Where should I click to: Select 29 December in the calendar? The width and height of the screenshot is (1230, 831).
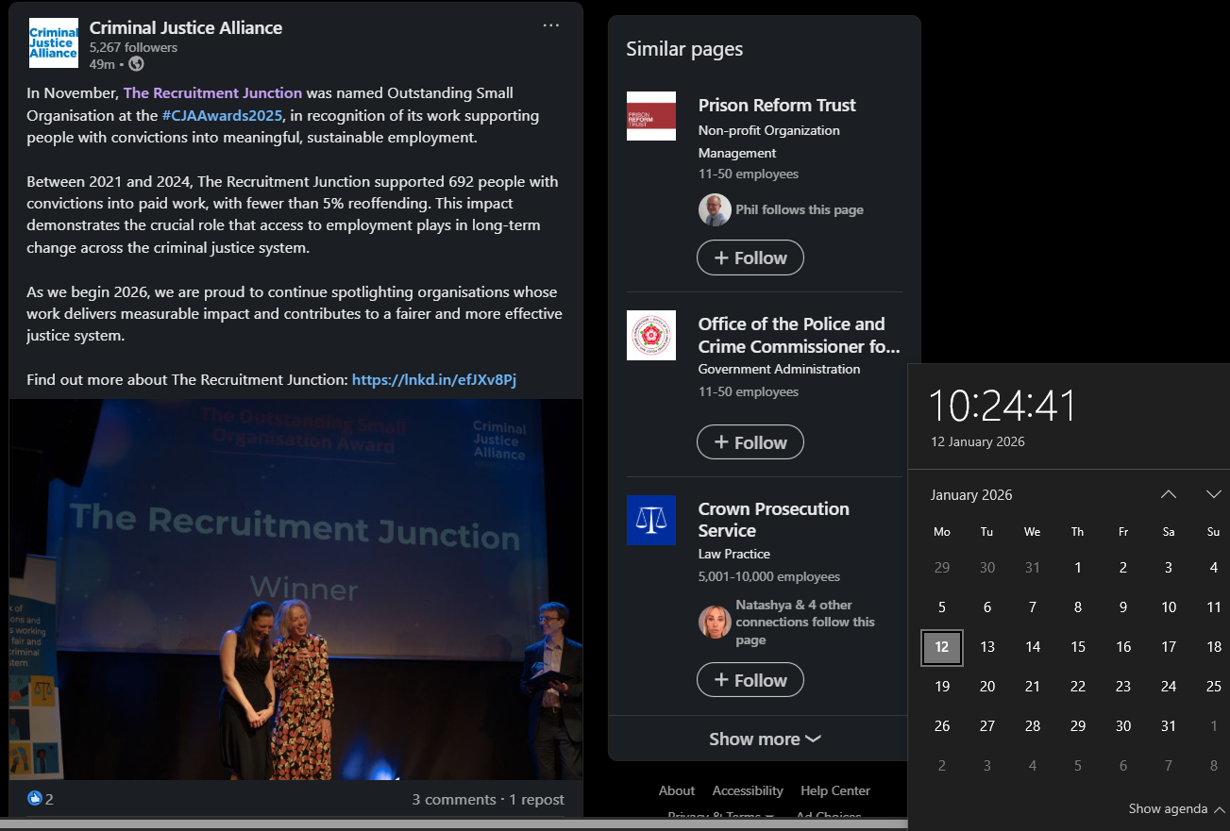(942, 568)
